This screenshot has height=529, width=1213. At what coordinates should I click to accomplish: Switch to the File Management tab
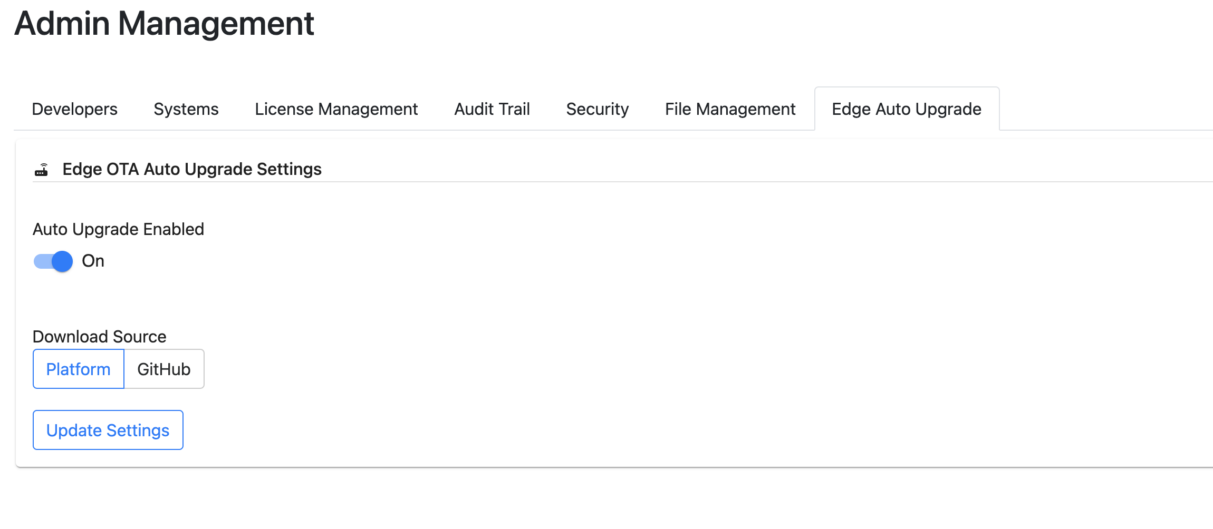pyautogui.click(x=730, y=109)
